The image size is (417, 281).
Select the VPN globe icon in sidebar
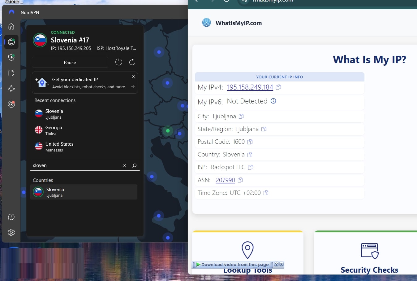pos(11,42)
